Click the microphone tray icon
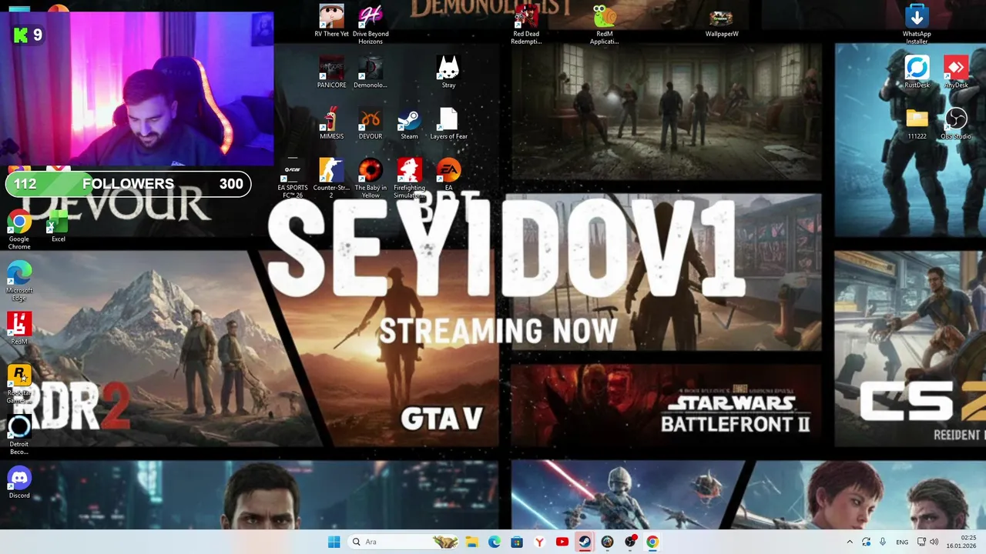 tap(883, 542)
